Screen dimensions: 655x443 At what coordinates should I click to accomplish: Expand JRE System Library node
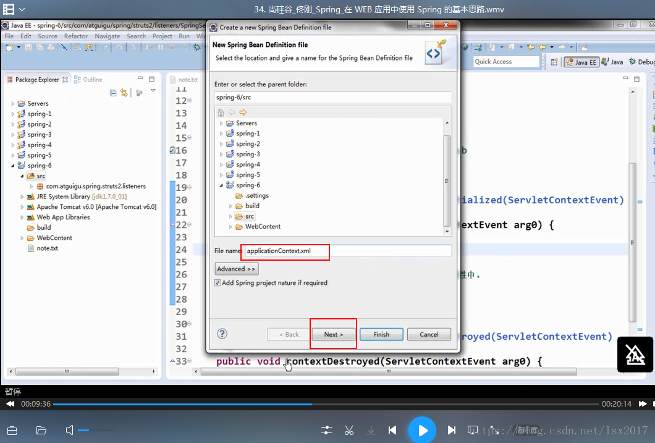coord(22,196)
